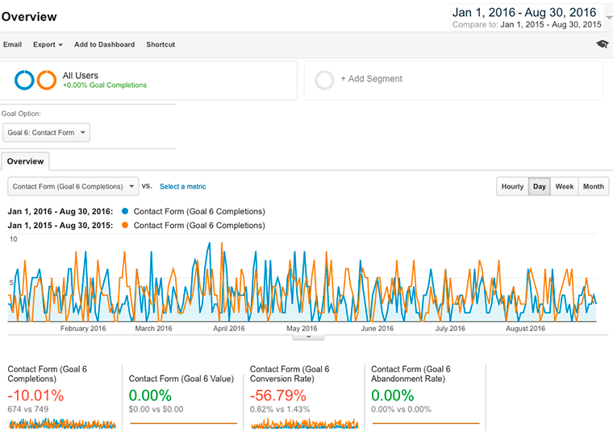
Task: Click the April 2016 axis label
Action: 229,329
